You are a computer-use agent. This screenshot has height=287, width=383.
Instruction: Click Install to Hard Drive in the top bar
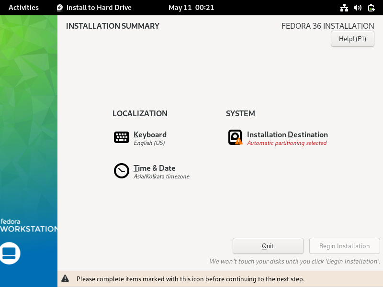pos(100,7)
